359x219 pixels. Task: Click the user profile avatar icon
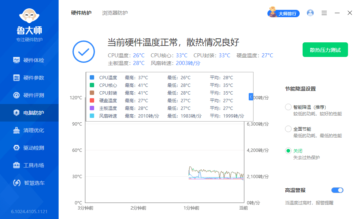click(x=310, y=13)
